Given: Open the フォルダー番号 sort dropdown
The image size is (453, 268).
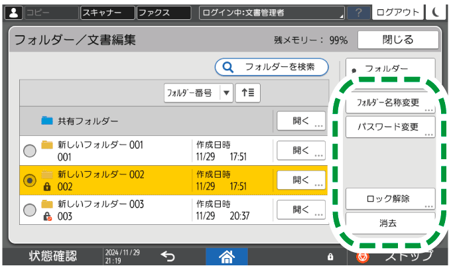Looking at the screenshot, I should click(x=198, y=93).
